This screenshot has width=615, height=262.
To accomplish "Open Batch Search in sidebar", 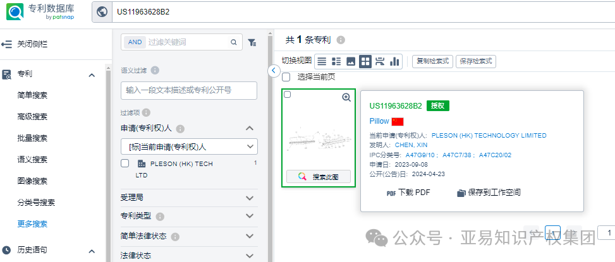I will pos(33,138).
